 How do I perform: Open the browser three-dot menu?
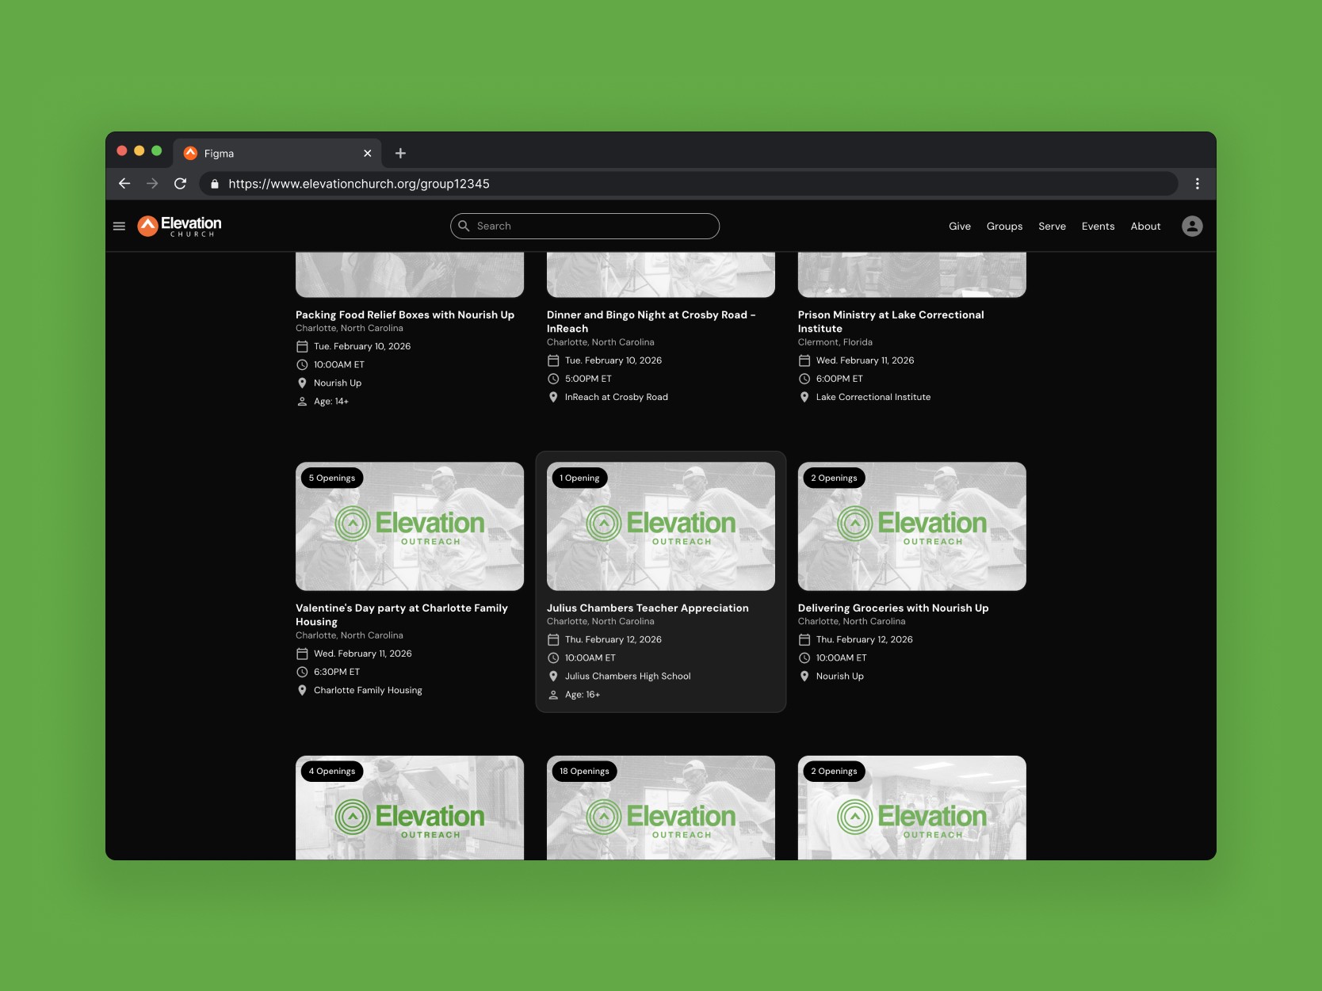coord(1197,184)
